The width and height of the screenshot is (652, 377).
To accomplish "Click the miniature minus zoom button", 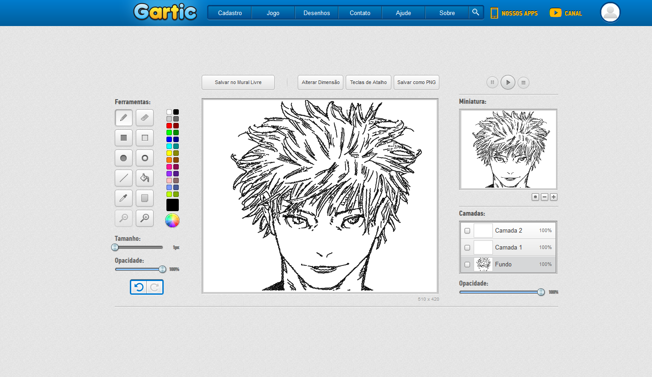I will (x=545, y=197).
